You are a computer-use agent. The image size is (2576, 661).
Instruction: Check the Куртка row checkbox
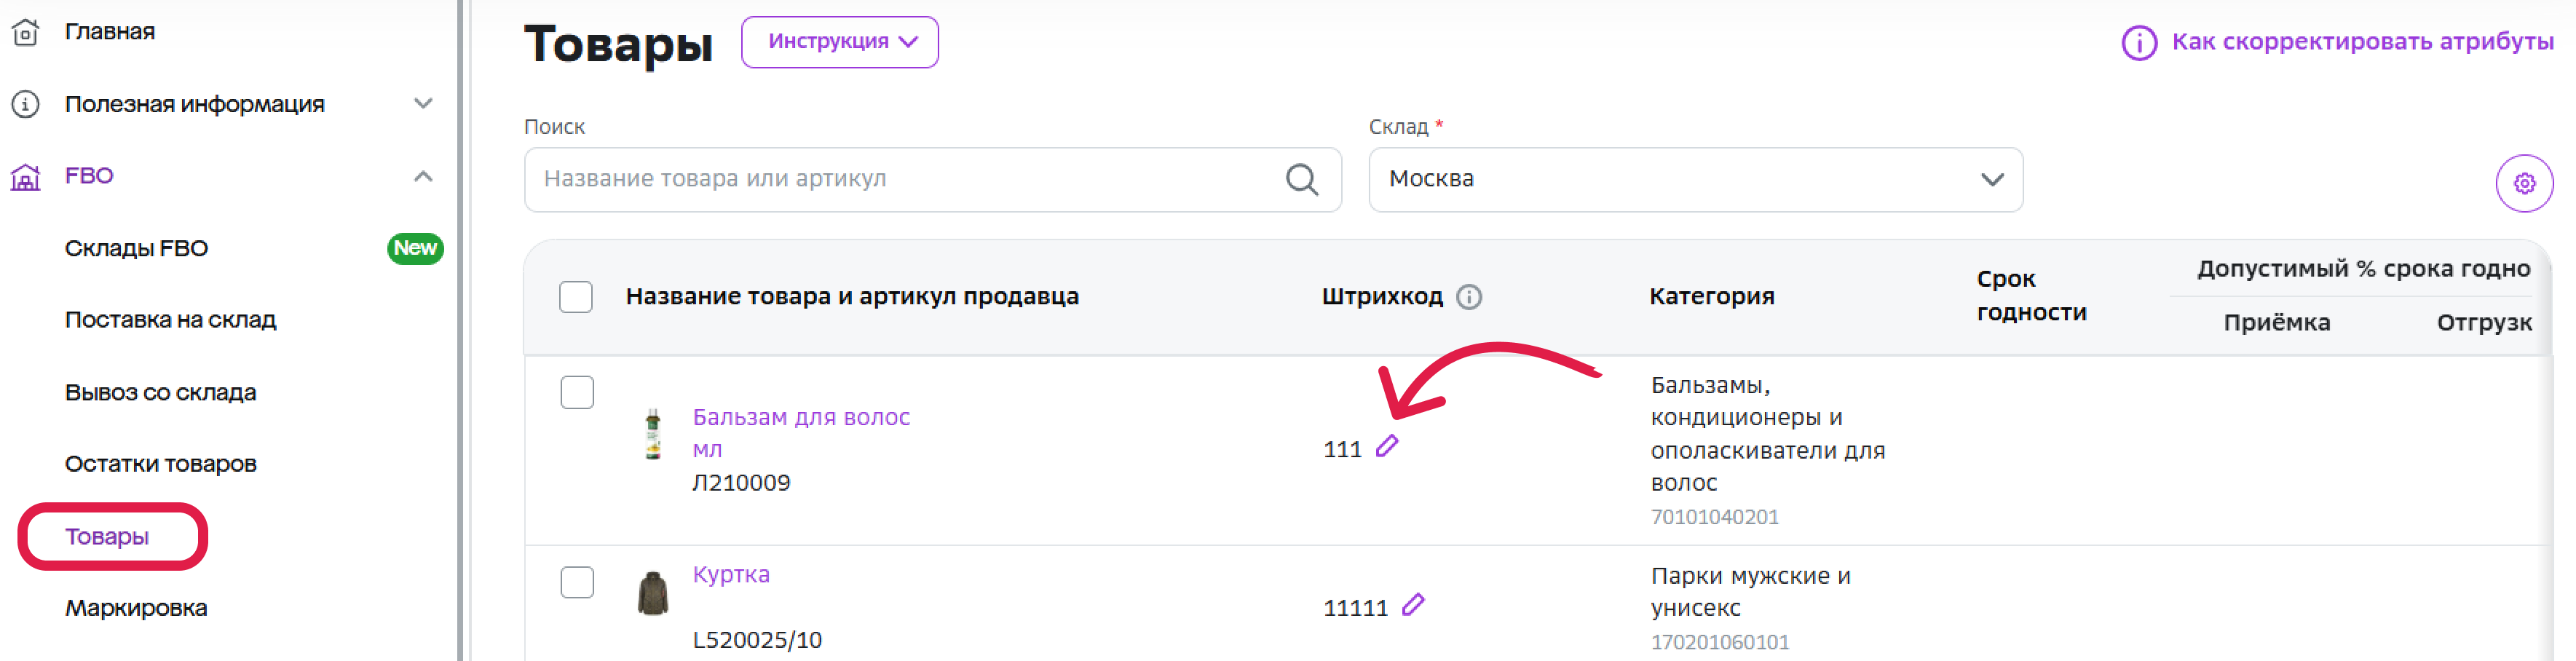pos(577,582)
